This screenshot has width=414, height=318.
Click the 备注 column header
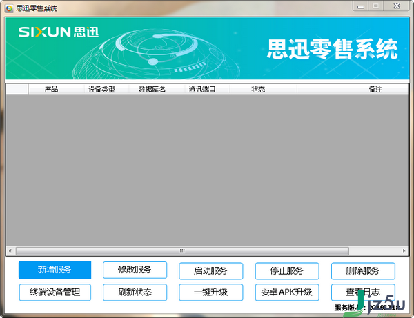pos(353,89)
